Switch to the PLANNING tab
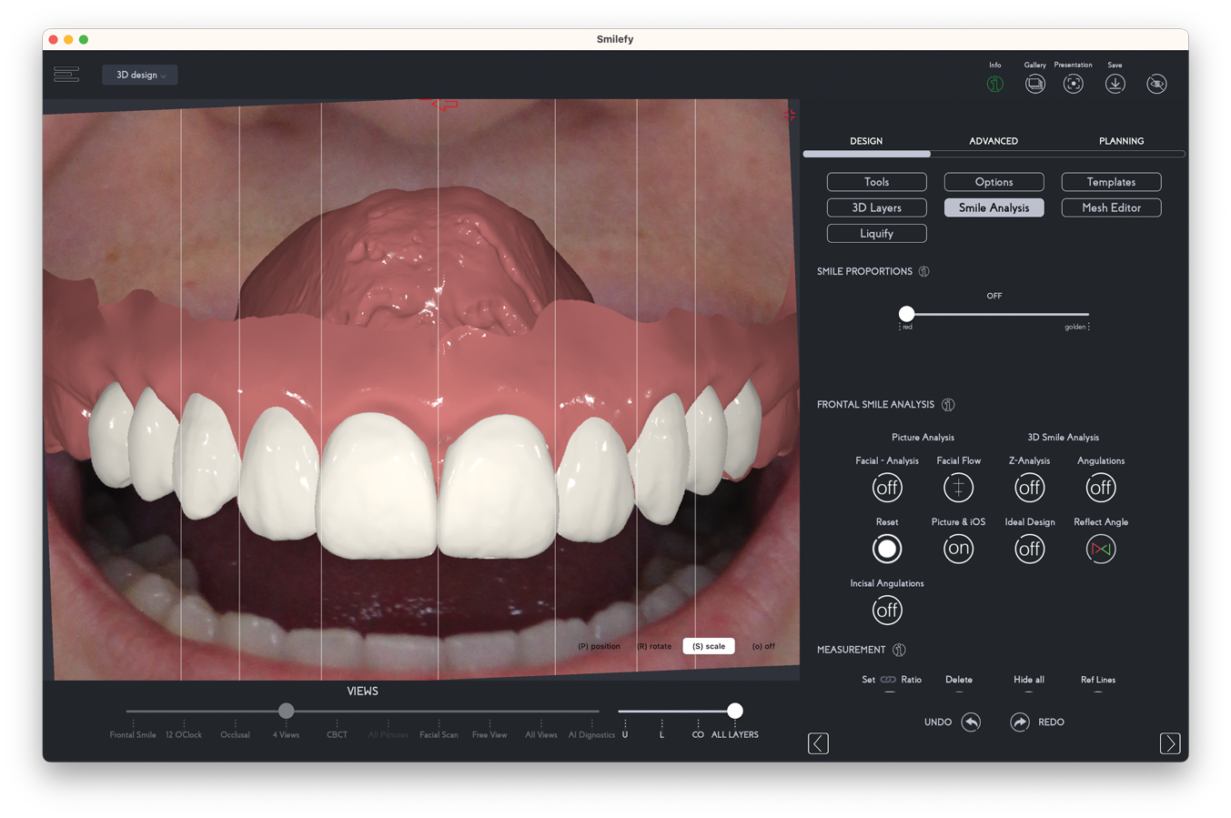This screenshot has height=818, width=1231. (x=1121, y=141)
